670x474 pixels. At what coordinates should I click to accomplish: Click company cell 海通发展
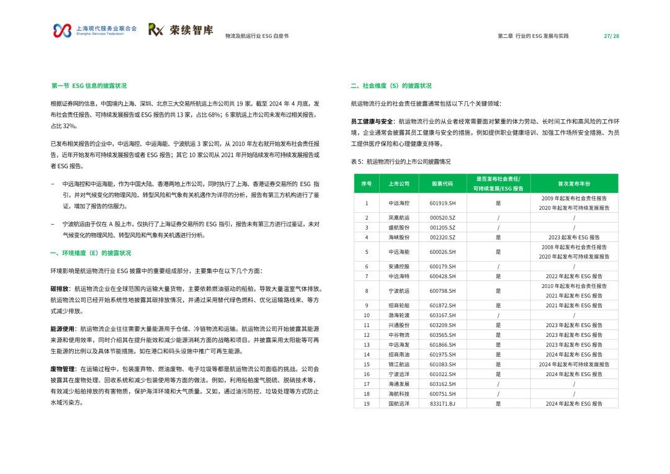399,384
